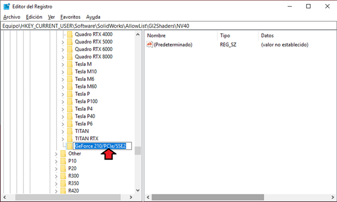Screen dimensions: 337x202
Task: Click the tree pane horizontal scrollbar thumb
Action: (x=68, y=197)
